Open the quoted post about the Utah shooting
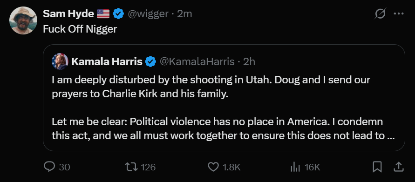 click(x=224, y=98)
